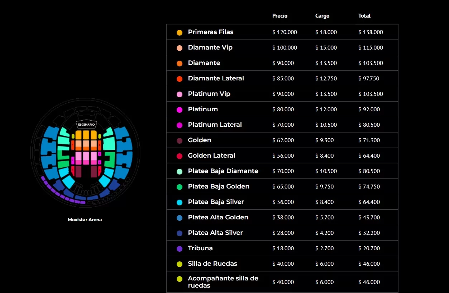Click Acompañante silla de ruedas label

click(223, 282)
